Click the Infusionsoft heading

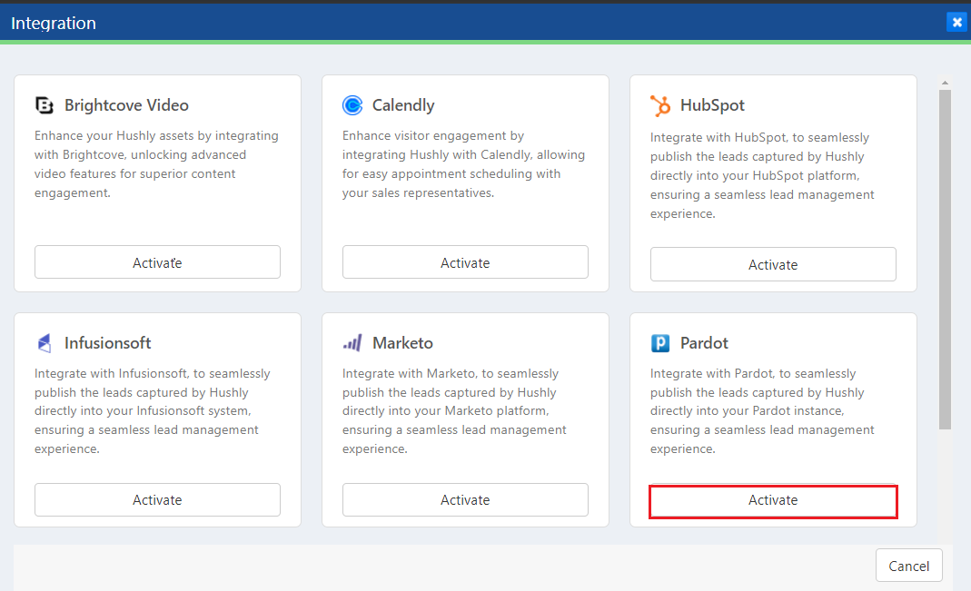click(x=108, y=343)
